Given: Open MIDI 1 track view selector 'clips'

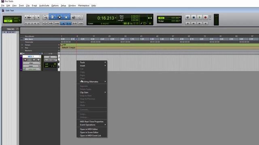Looking at the screenshot, I should pos(32,63).
